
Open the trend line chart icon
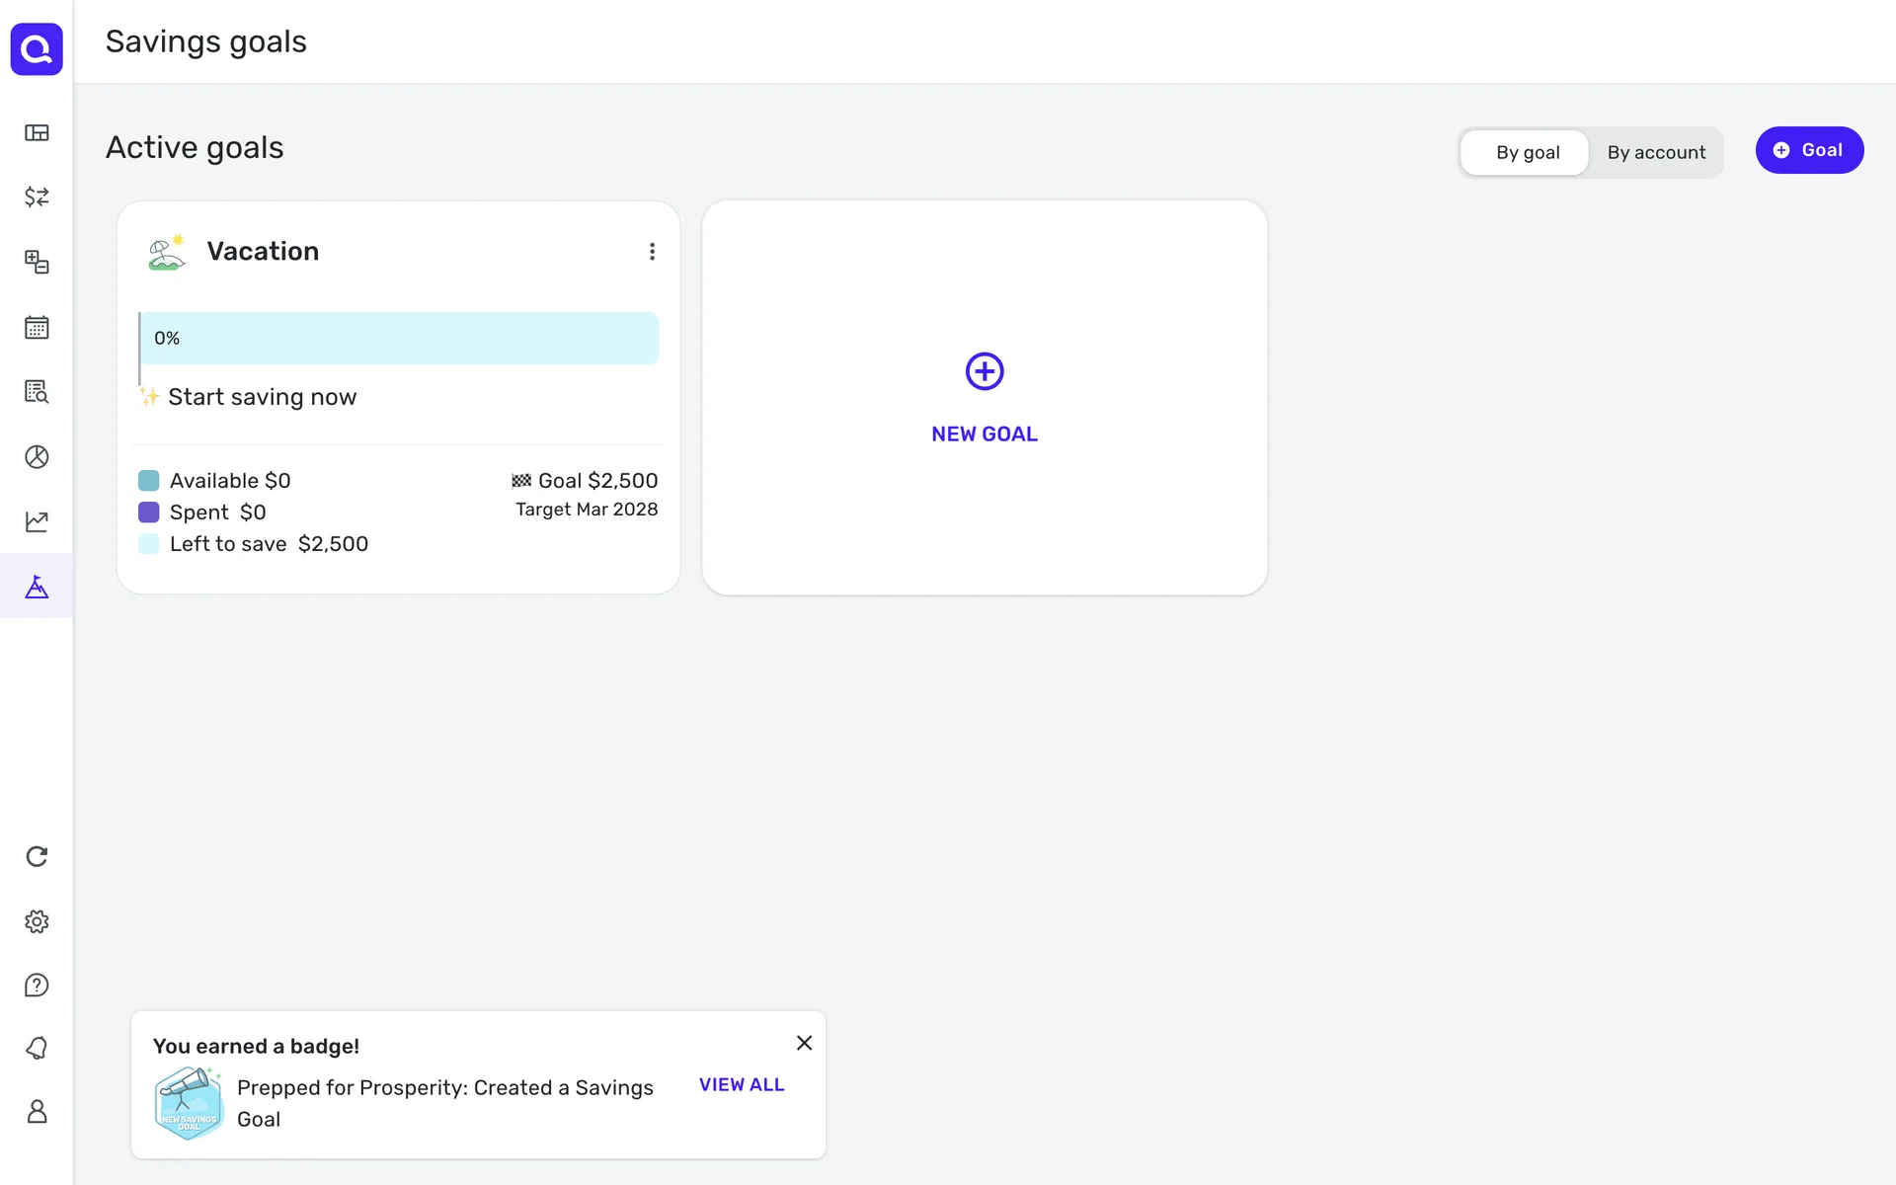[37, 521]
